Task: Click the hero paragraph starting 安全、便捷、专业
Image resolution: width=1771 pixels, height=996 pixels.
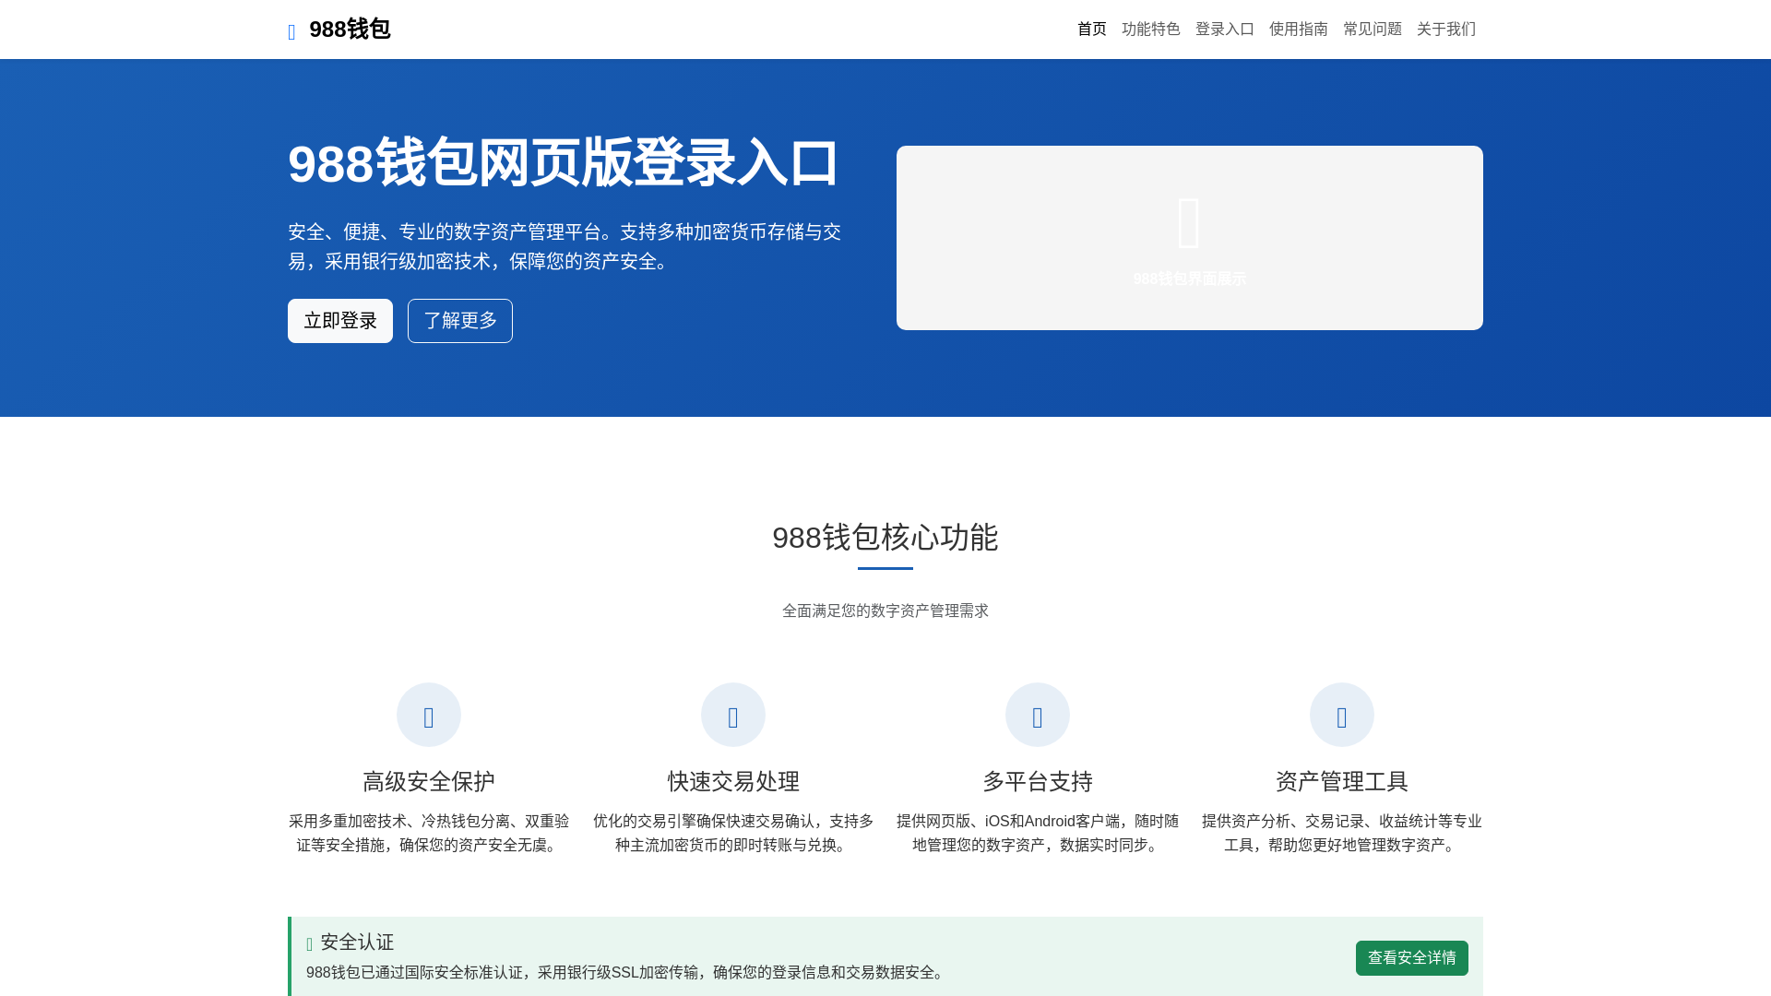Action: coord(565,247)
